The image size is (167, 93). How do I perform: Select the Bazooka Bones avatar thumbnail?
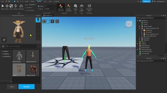pos(33,56)
